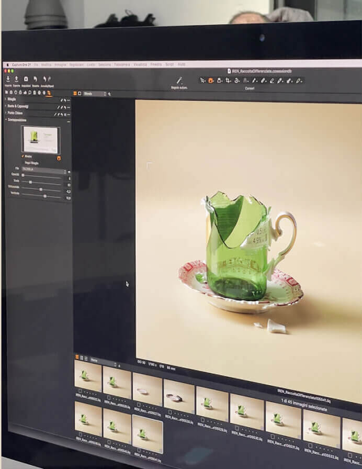Viewport: 362px width, 469px height.
Task: Open the overlay File dropdown
Action: 43,170
